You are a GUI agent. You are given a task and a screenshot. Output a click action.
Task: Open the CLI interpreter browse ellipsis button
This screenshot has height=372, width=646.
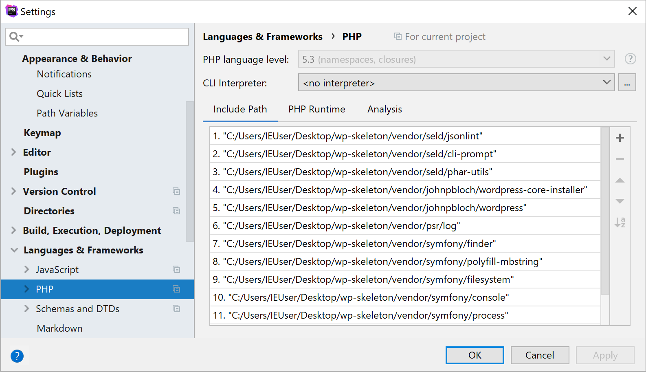pyautogui.click(x=627, y=83)
